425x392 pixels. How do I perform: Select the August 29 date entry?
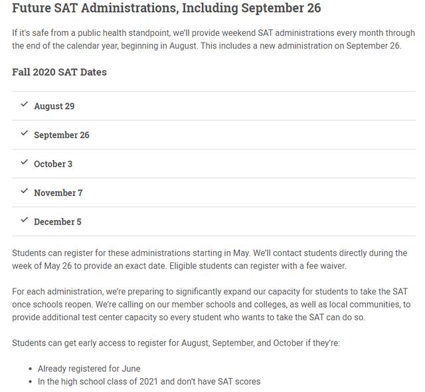pos(54,106)
